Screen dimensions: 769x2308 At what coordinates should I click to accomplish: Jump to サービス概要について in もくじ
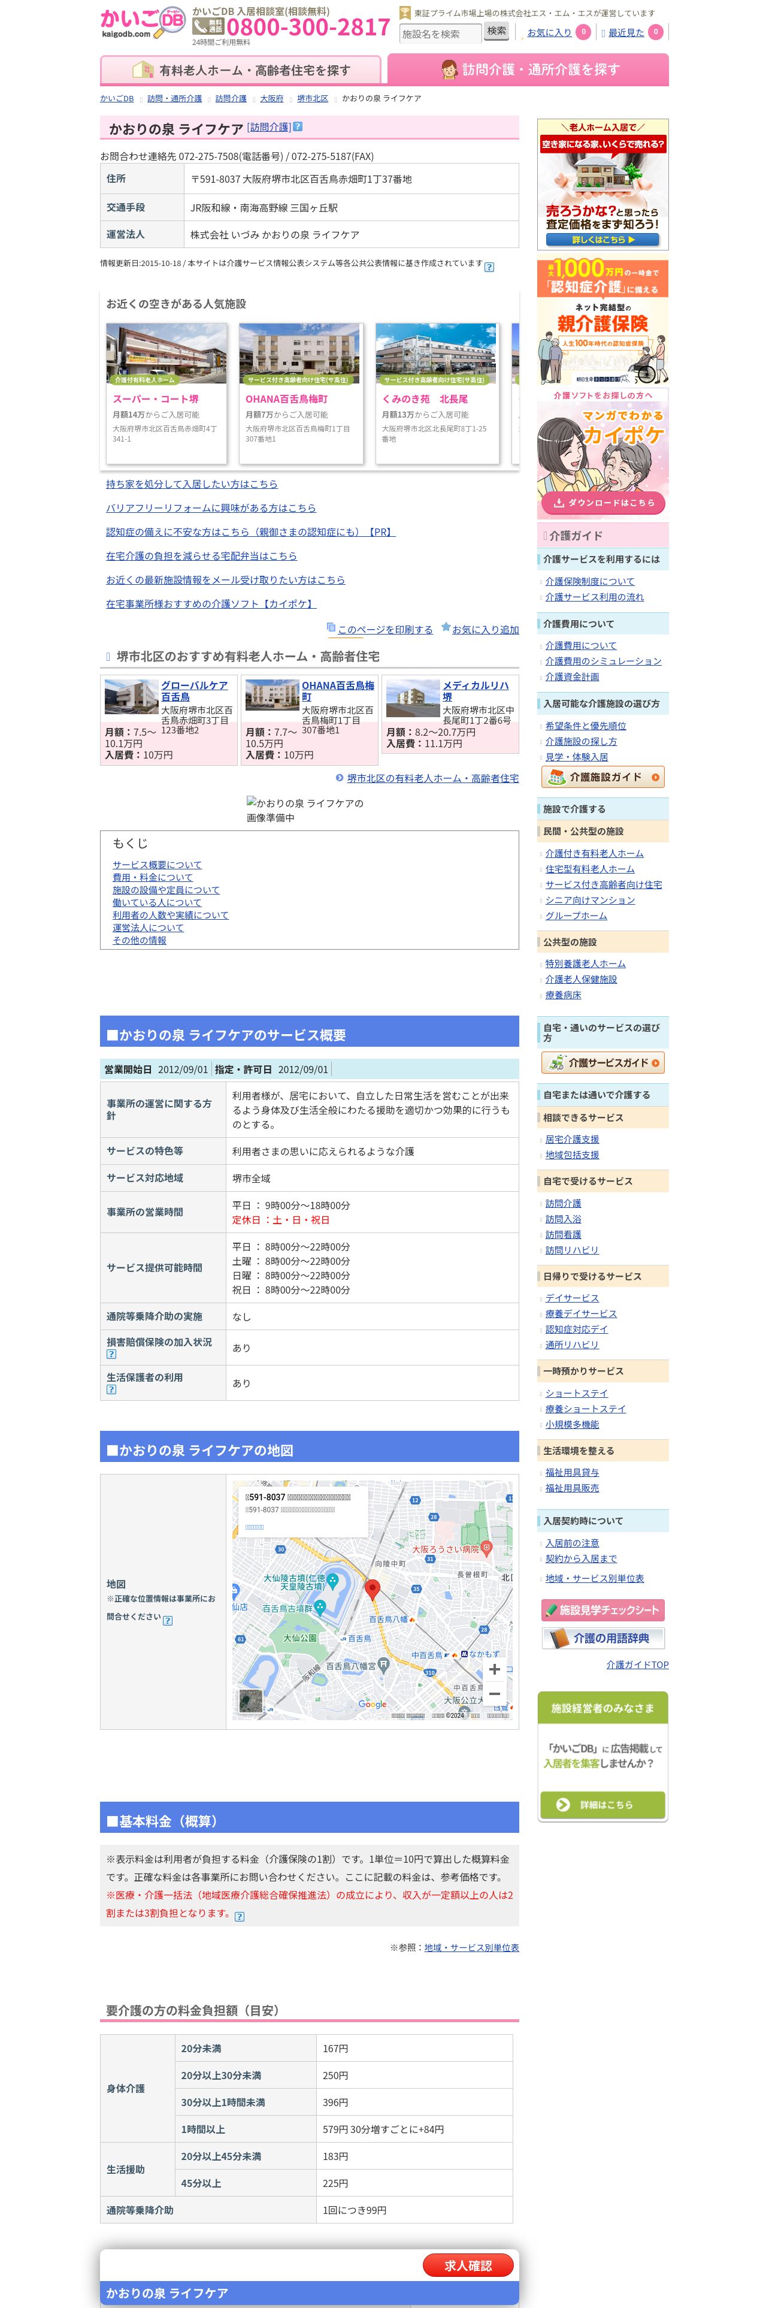[158, 865]
